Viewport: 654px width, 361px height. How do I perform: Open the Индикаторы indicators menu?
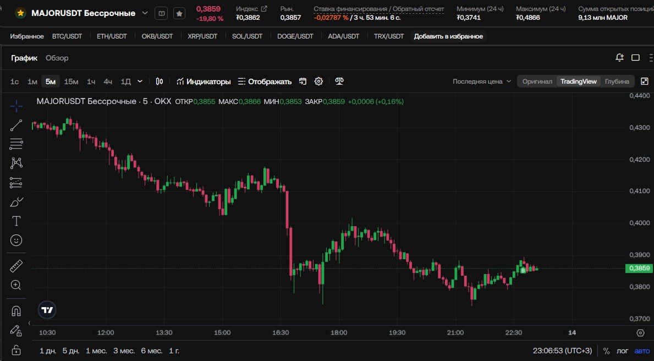click(x=204, y=81)
